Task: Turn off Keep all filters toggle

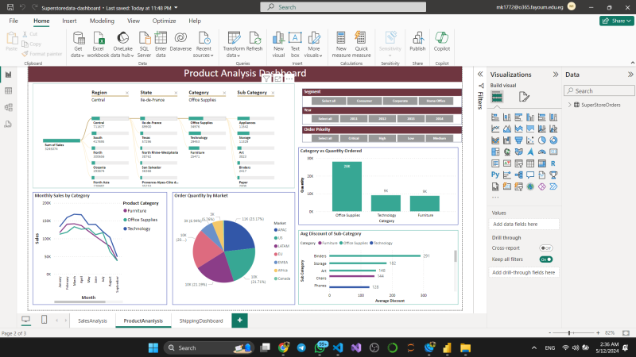Action: pos(546,259)
